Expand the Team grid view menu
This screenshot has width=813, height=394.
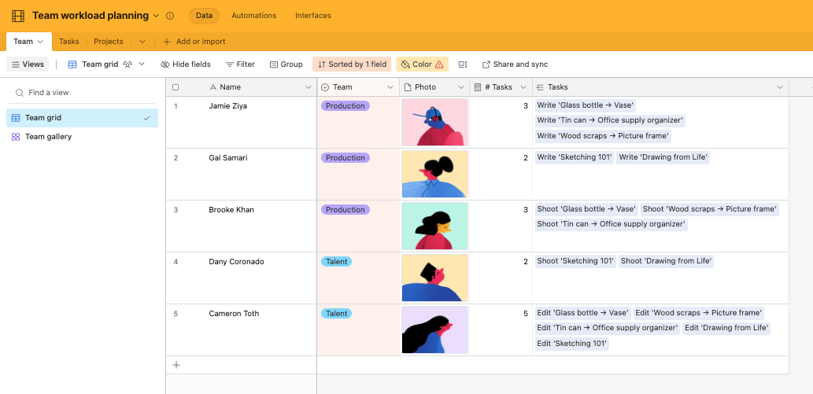tap(142, 64)
